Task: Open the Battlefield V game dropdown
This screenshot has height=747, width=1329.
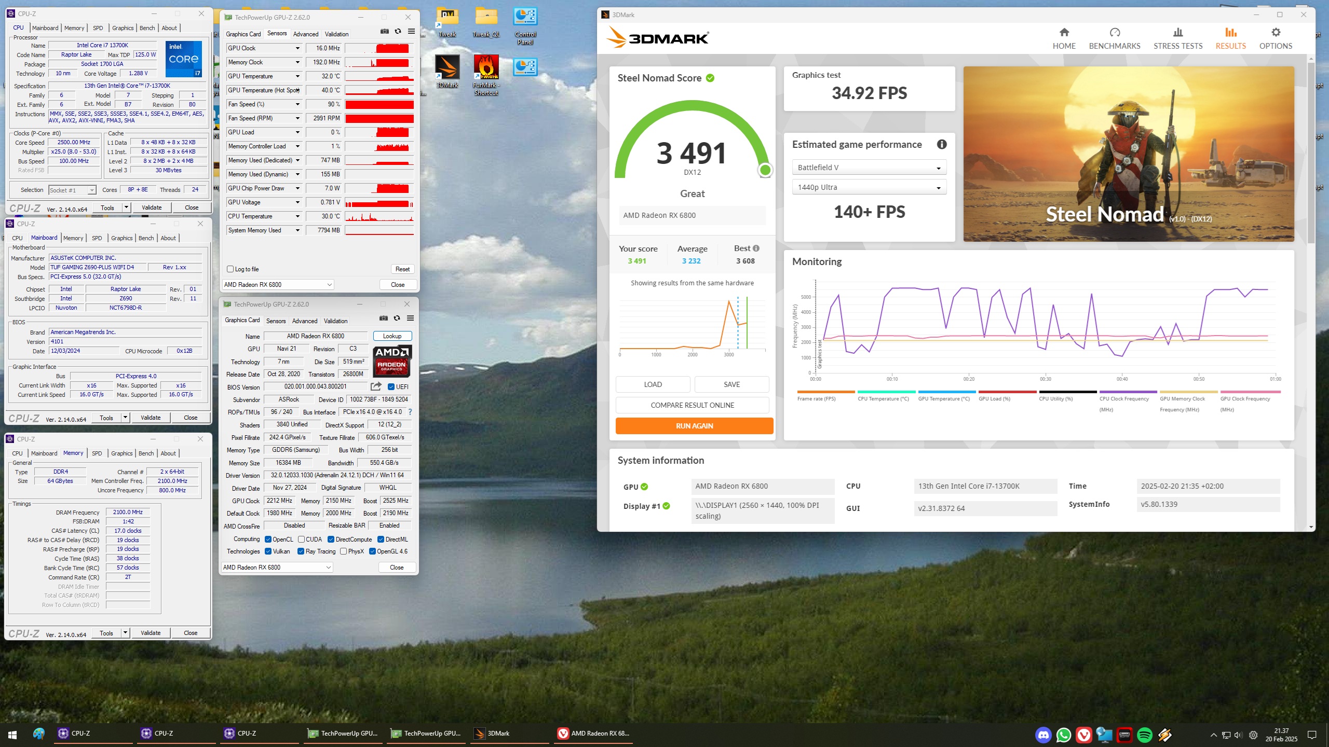Action: [869, 168]
